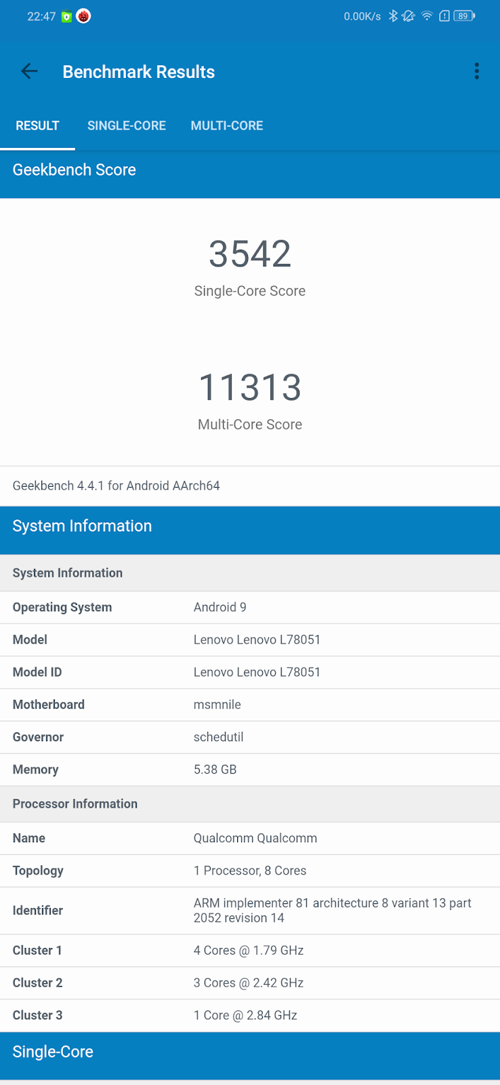Tap the Single-Core Score label
Viewport: 500px width, 1085px height.
coord(250,291)
